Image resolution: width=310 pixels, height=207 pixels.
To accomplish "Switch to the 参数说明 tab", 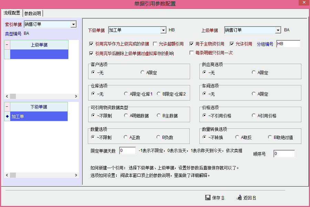I will 33,13.
